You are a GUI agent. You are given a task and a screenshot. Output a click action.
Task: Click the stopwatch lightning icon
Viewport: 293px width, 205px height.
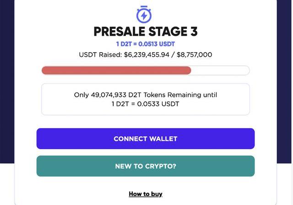click(144, 15)
